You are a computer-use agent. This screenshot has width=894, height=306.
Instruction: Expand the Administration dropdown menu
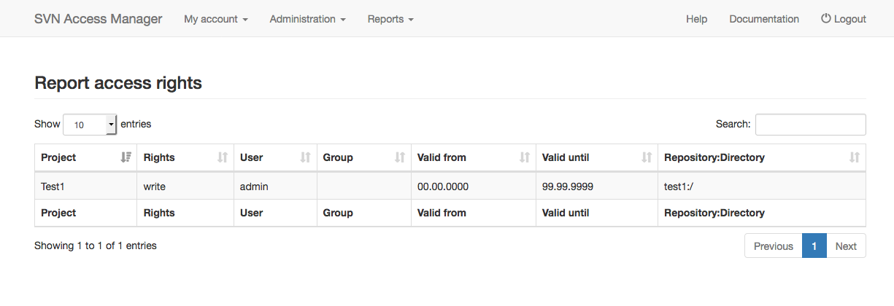pyautogui.click(x=307, y=19)
